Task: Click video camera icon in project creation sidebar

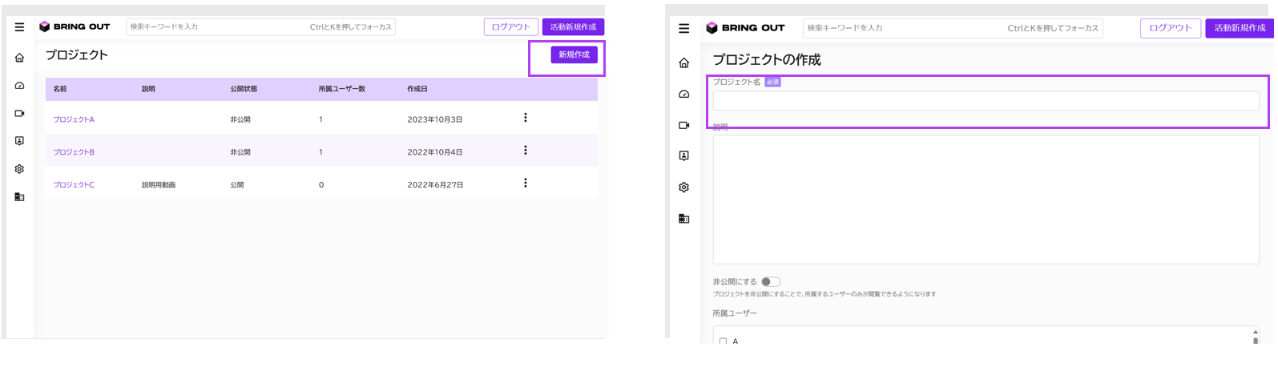Action: (683, 125)
